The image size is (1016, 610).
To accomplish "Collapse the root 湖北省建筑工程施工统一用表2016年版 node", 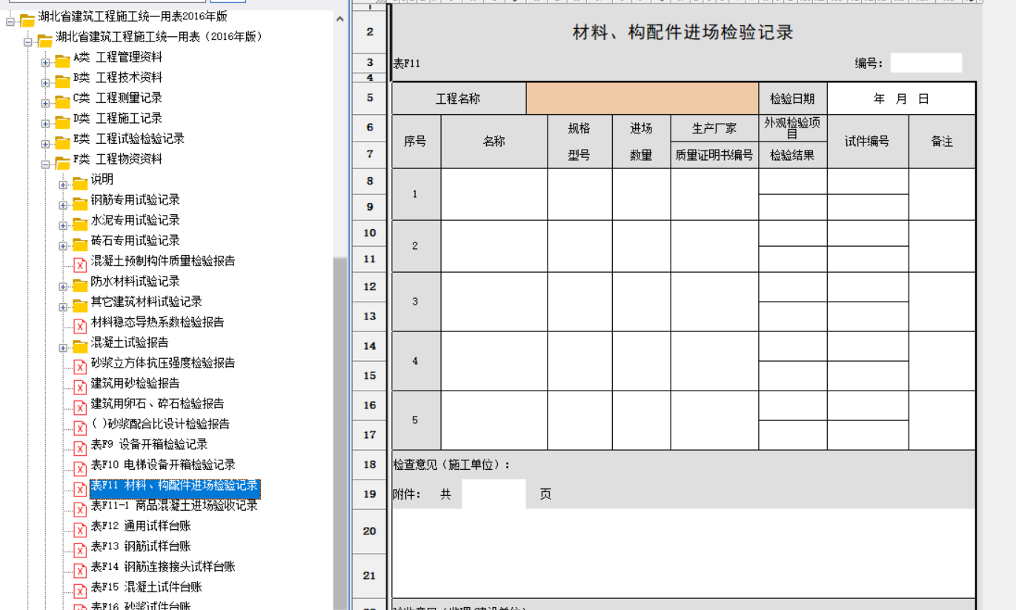I will click(10, 21).
